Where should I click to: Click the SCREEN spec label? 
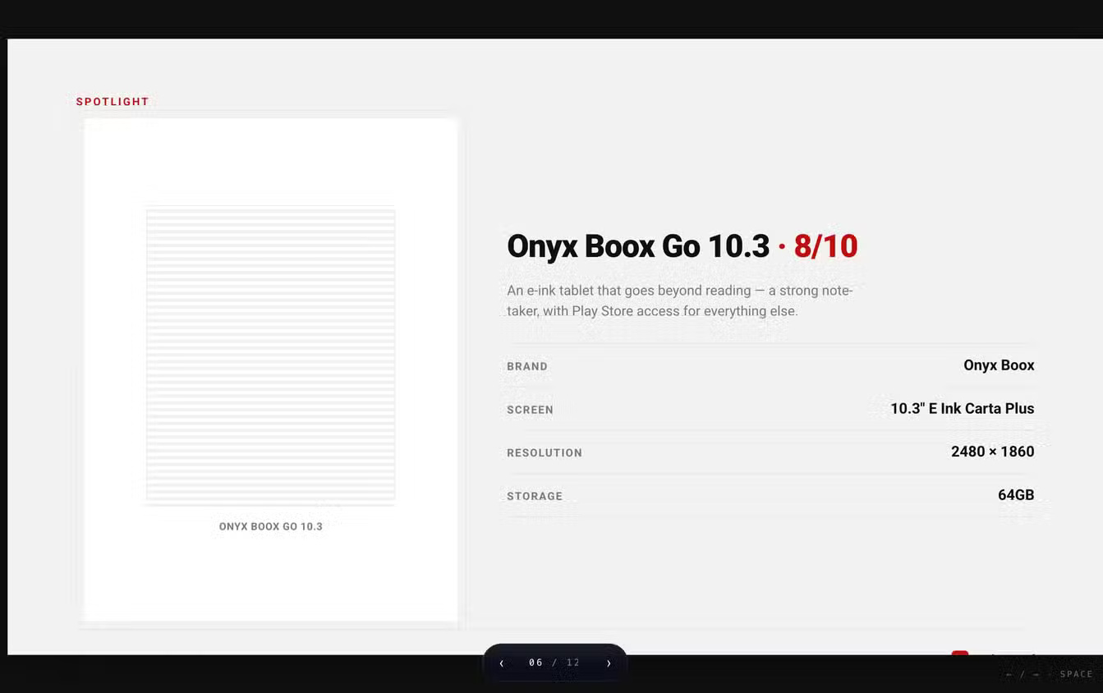[530, 410]
